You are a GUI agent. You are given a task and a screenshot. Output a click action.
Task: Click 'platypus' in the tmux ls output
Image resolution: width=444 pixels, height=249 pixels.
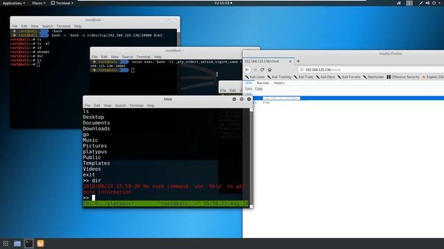pos(95,151)
